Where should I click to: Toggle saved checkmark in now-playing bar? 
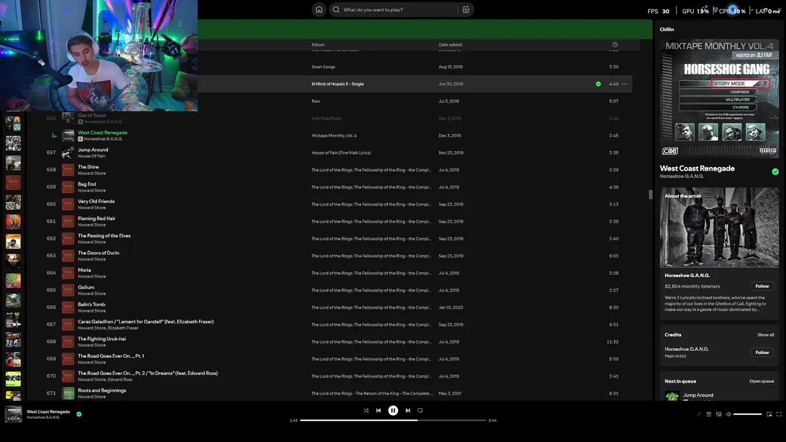(79, 414)
